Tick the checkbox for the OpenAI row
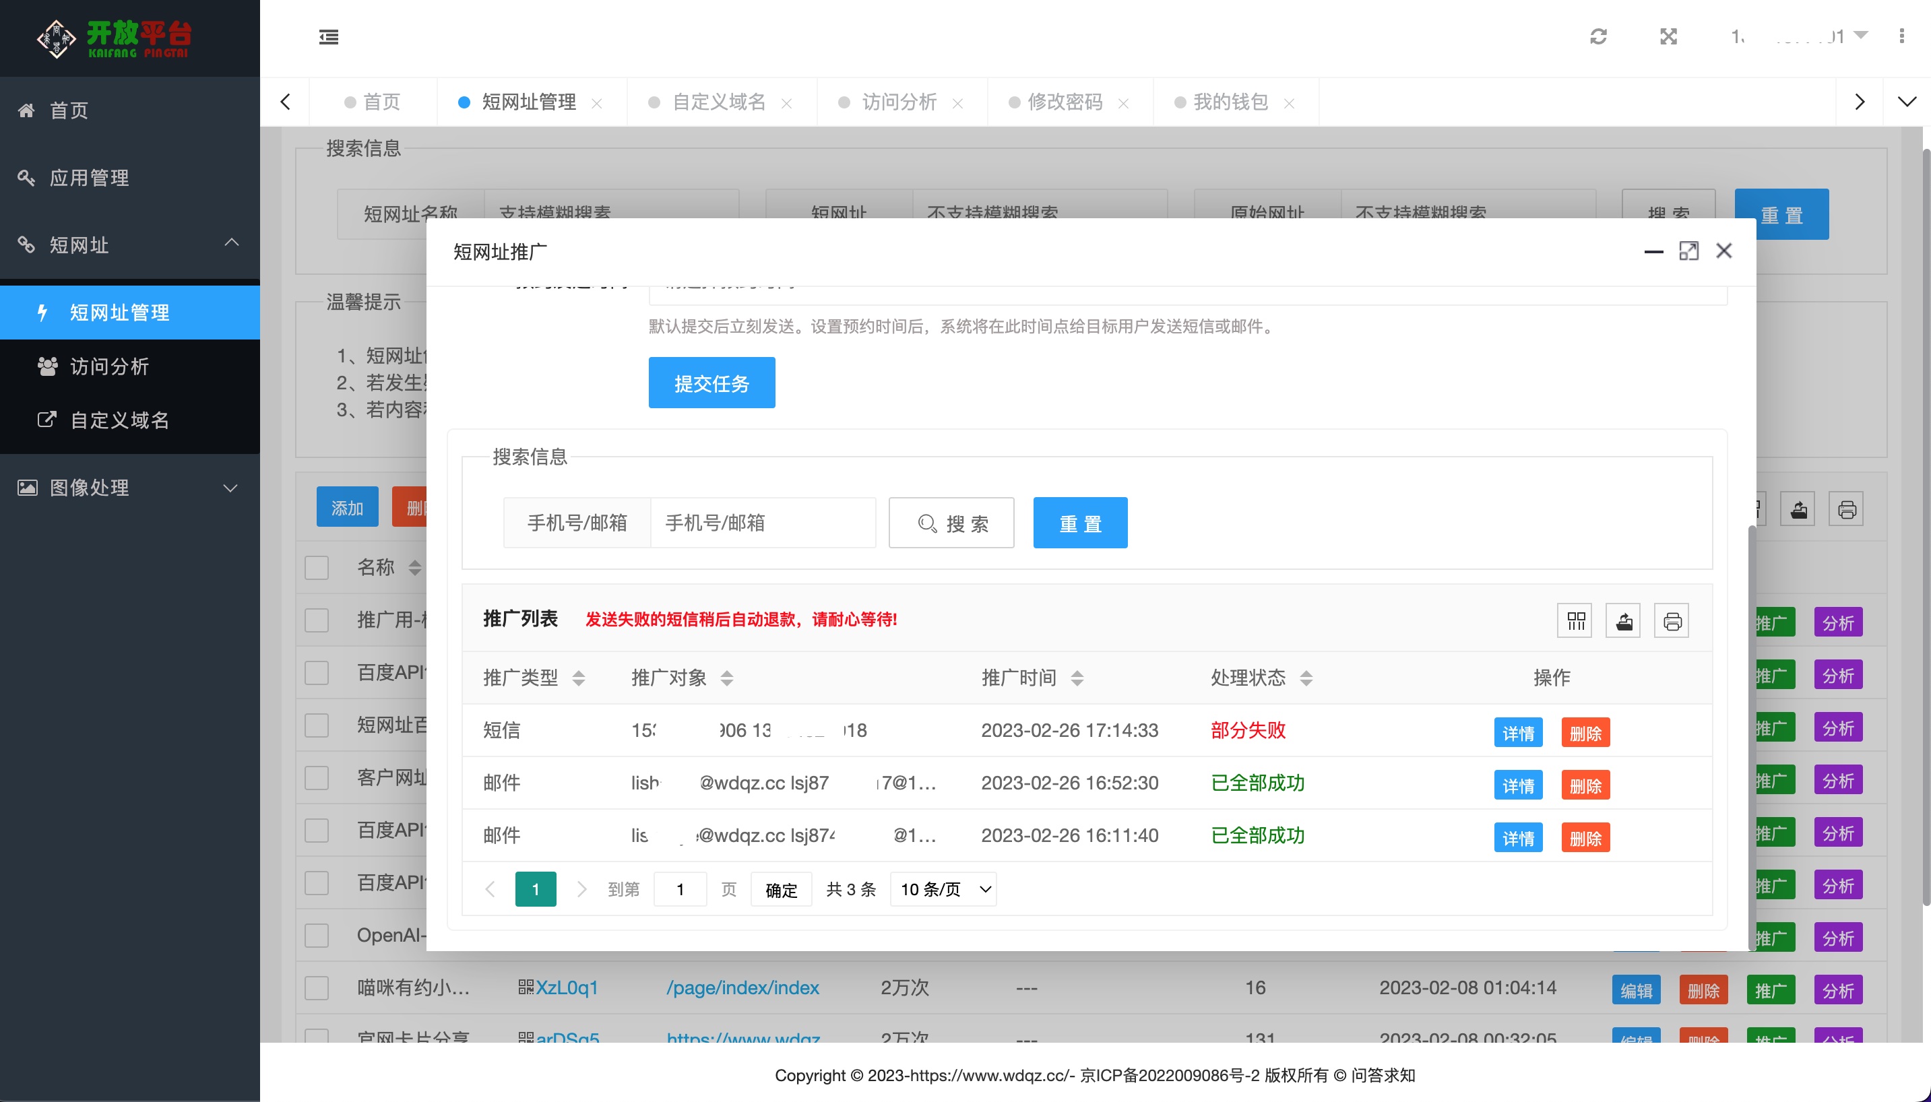The width and height of the screenshot is (1931, 1102). (x=317, y=936)
